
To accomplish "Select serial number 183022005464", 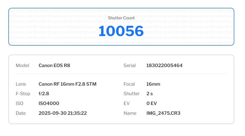I will click(x=164, y=65).
